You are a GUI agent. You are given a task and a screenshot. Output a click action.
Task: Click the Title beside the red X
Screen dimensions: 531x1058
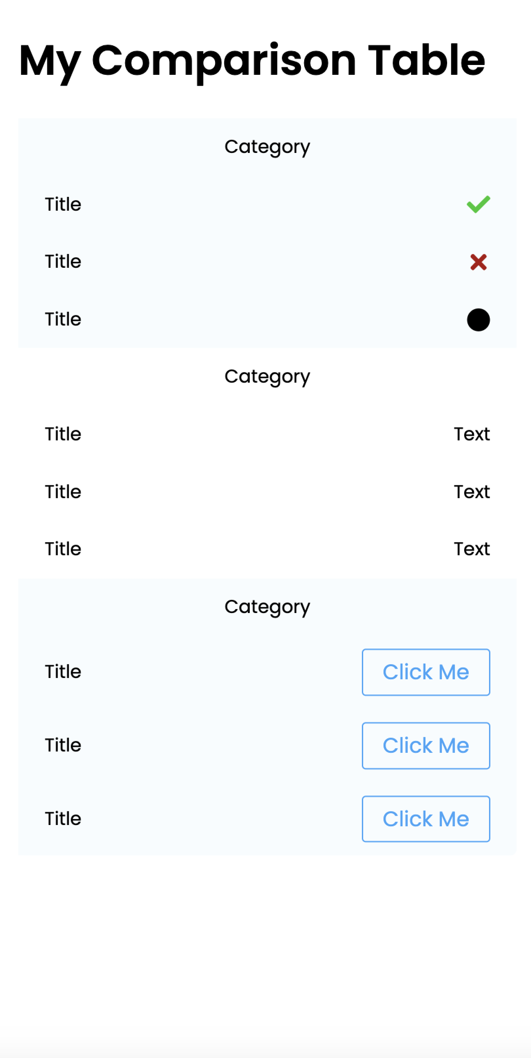pos(63,262)
